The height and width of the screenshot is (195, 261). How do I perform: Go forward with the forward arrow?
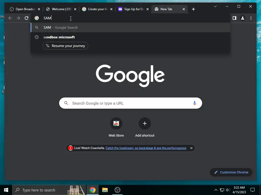[18, 18]
